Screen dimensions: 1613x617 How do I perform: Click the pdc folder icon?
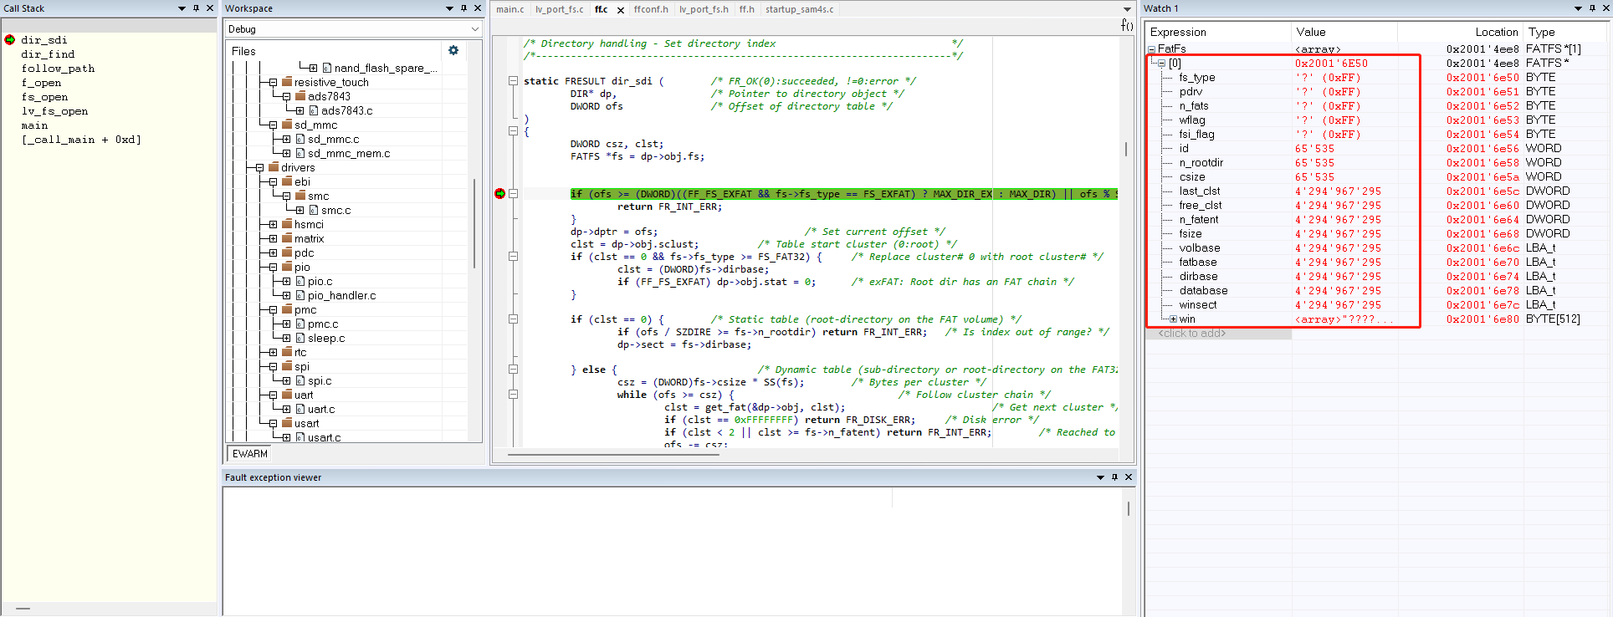click(x=287, y=252)
